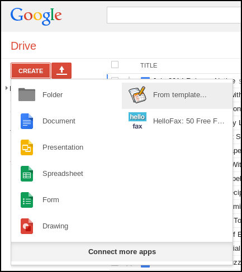Viewport: 242px width, 272px height.
Task: Click the Google logo
Action: click(x=36, y=16)
